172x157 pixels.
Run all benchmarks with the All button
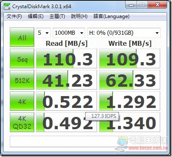click(x=22, y=37)
